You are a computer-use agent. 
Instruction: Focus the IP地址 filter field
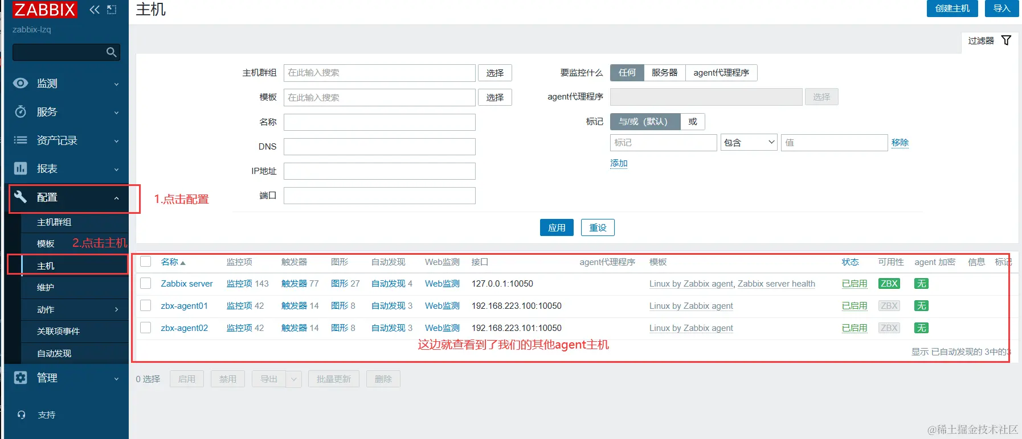(379, 171)
